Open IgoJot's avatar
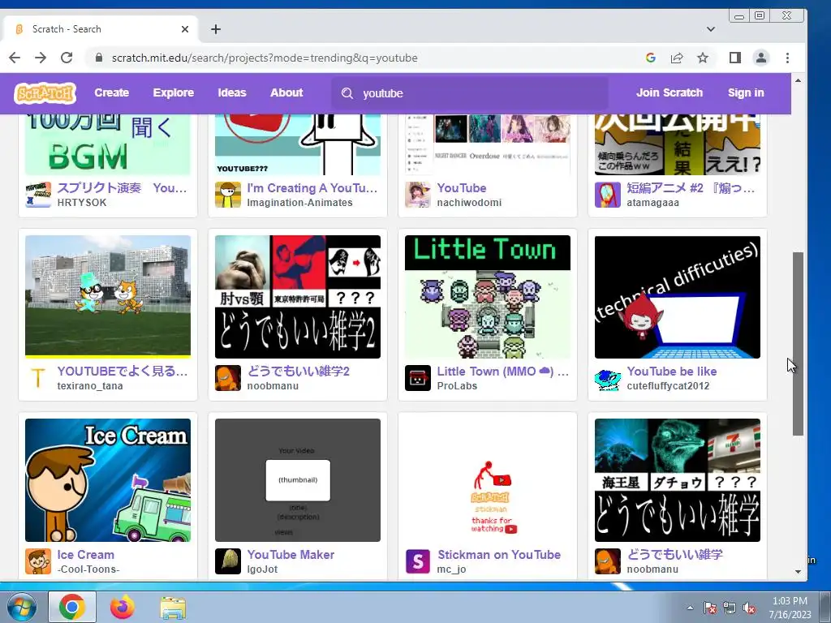 pyautogui.click(x=228, y=561)
